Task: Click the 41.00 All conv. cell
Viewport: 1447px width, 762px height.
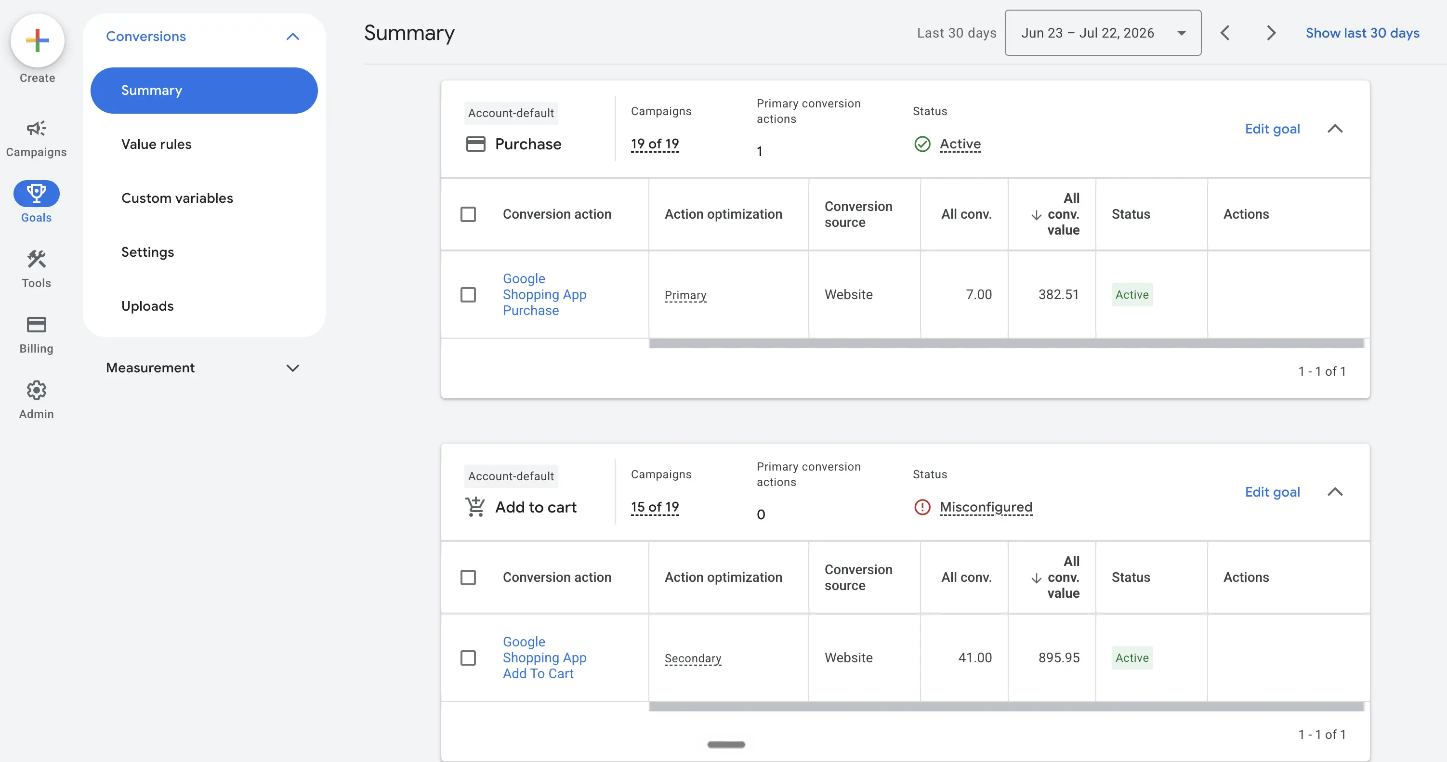Action: (974, 657)
